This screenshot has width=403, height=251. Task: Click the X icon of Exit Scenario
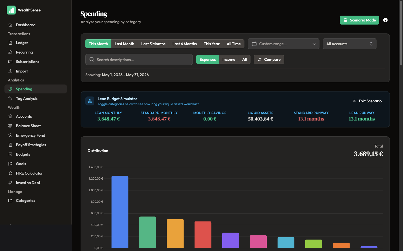click(x=354, y=101)
